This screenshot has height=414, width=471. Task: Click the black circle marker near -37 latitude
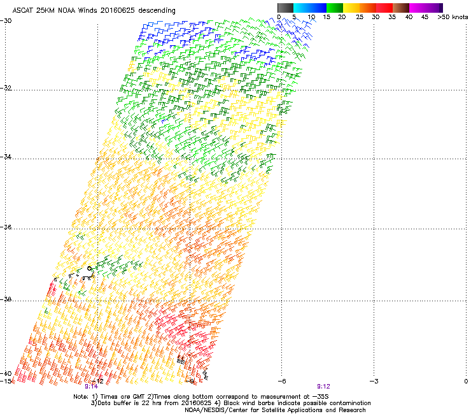tap(90, 269)
